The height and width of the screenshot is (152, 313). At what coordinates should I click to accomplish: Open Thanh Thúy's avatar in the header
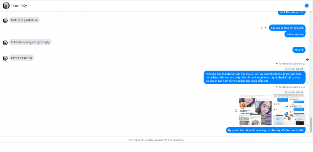[x=6, y=6]
